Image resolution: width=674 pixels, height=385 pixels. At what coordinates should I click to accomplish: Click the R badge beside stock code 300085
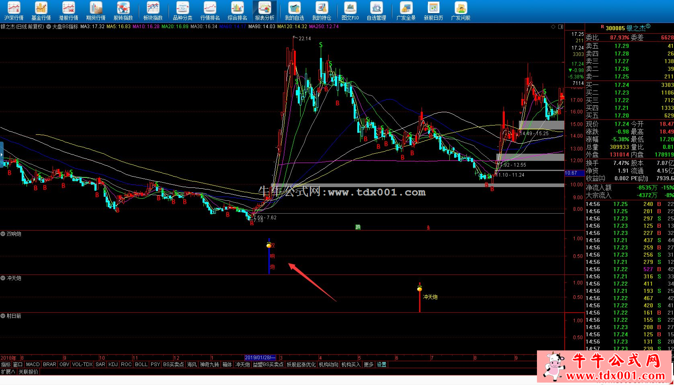[602, 27]
